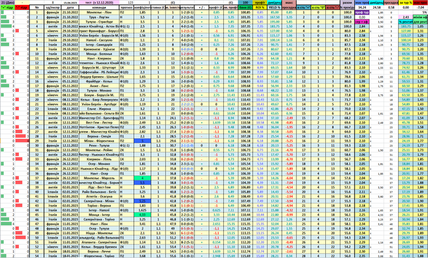428x258 pixels.
Task: Select the 'Атлетік - Осасуна' match cell
Action: coord(99,196)
